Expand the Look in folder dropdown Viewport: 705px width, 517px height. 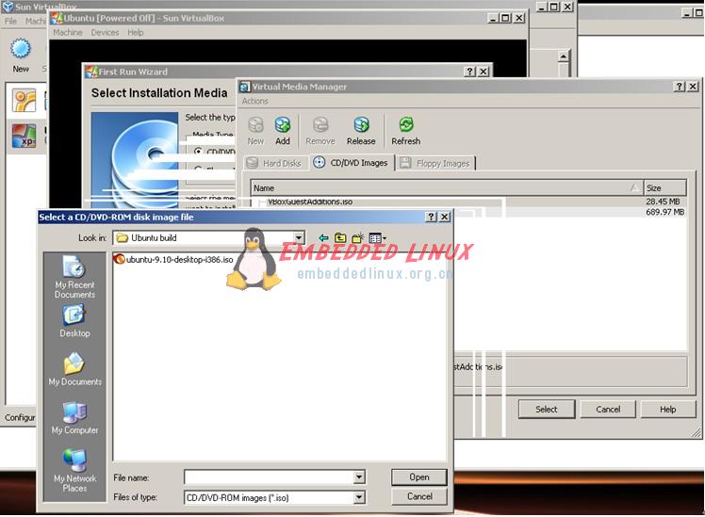click(x=299, y=237)
